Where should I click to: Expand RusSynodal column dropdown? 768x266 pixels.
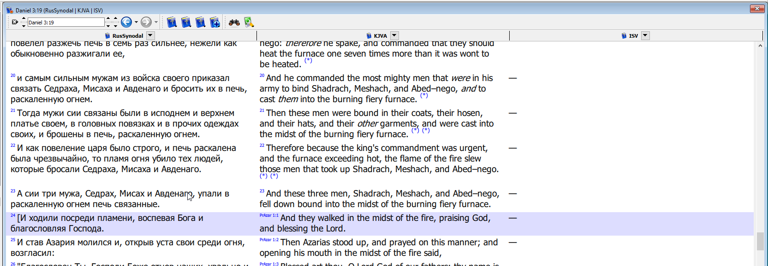(x=150, y=35)
